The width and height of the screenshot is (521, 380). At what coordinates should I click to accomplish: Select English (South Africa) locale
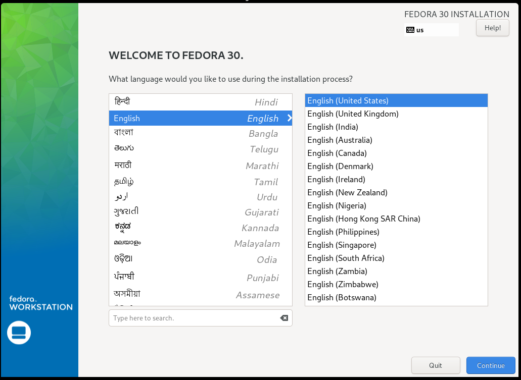point(396,258)
